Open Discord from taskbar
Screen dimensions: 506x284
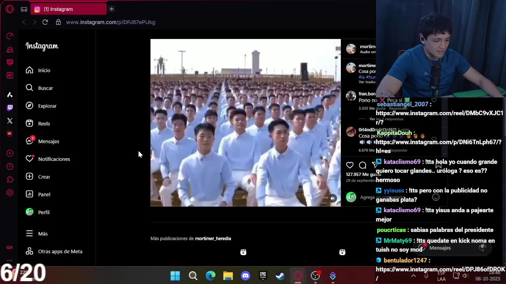click(x=245, y=276)
